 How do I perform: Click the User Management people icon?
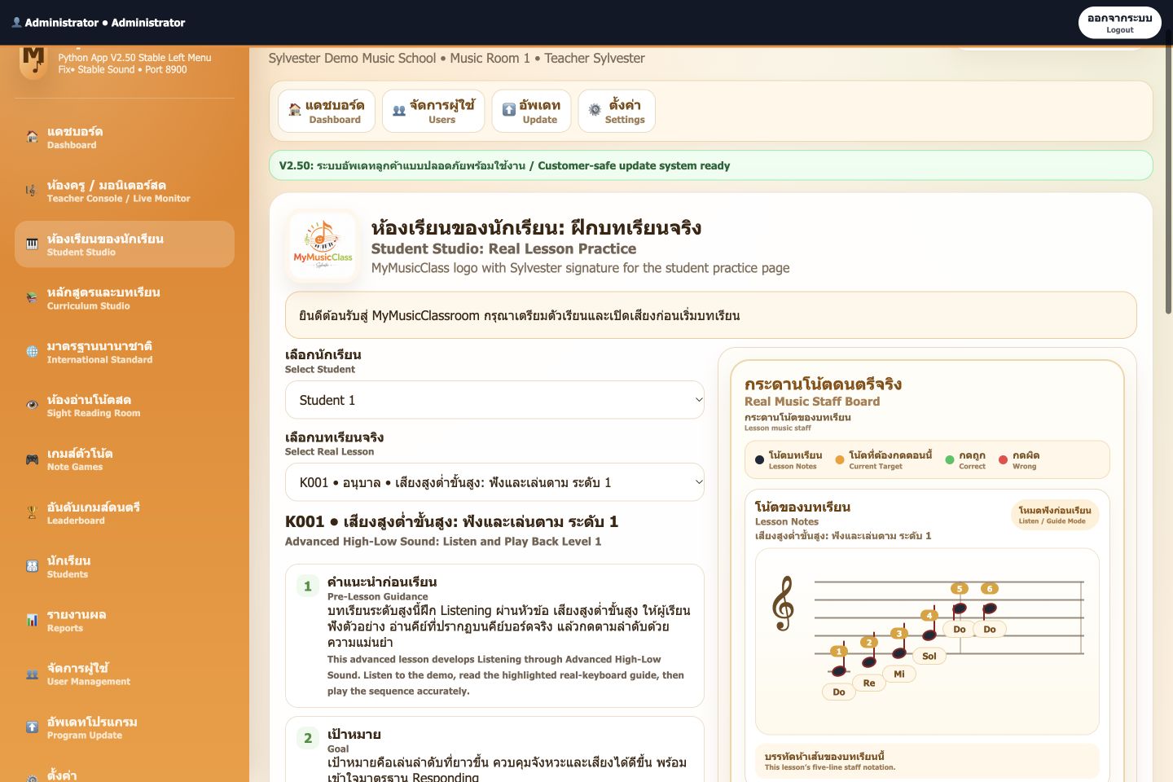pos(32,674)
